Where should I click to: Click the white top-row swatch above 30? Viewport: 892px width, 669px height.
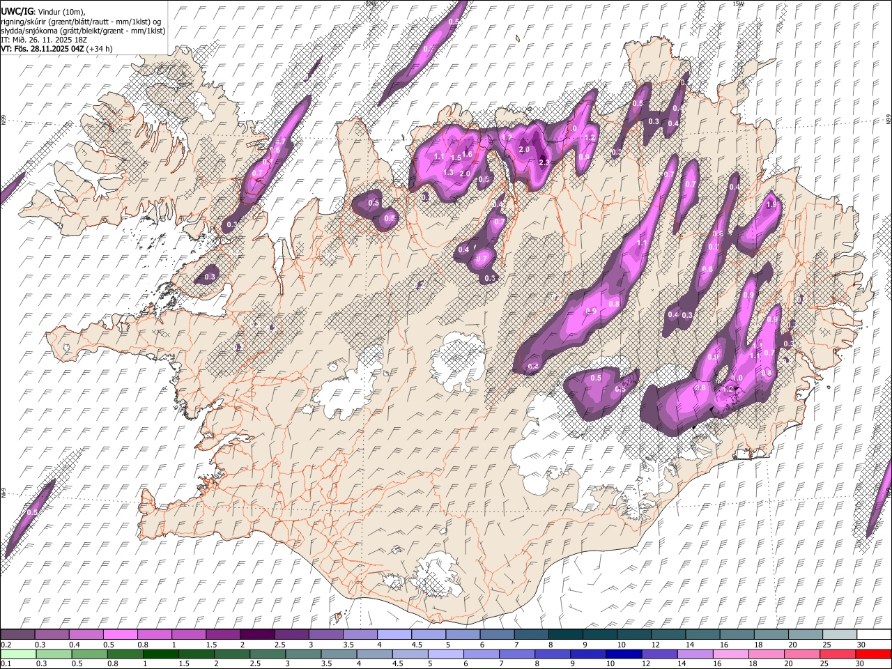pos(873,634)
